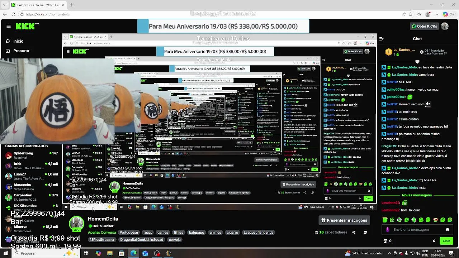Go to the KICK logo homepage
The height and width of the screenshot is (258, 459).
point(27,26)
